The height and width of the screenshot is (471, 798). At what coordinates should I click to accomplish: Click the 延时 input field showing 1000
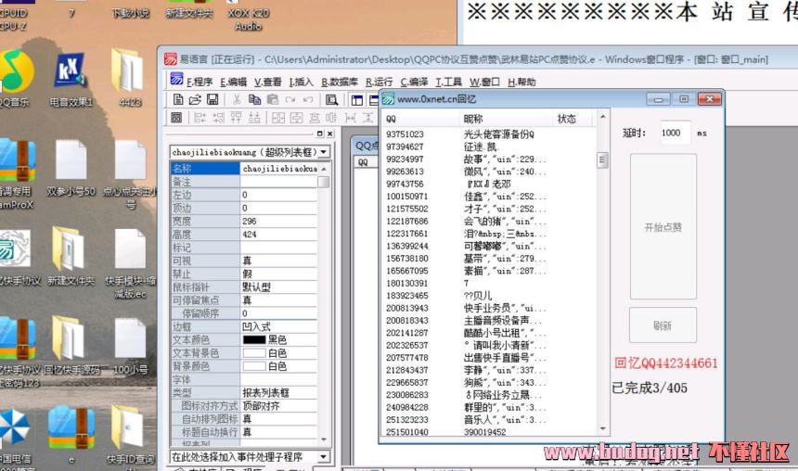tap(676, 133)
